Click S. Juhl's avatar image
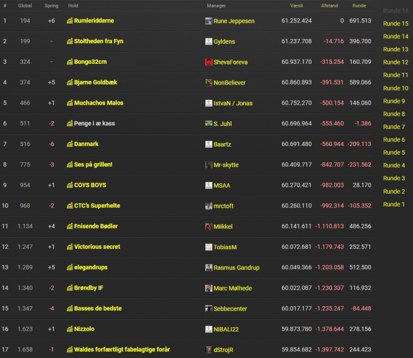 click(209, 123)
